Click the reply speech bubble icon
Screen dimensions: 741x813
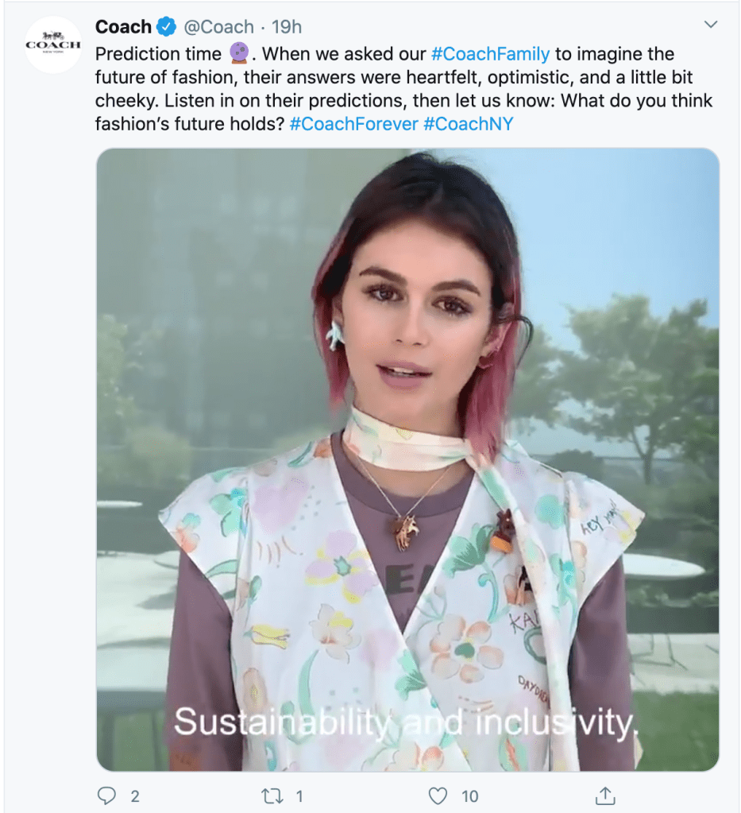pyautogui.click(x=106, y=795)
